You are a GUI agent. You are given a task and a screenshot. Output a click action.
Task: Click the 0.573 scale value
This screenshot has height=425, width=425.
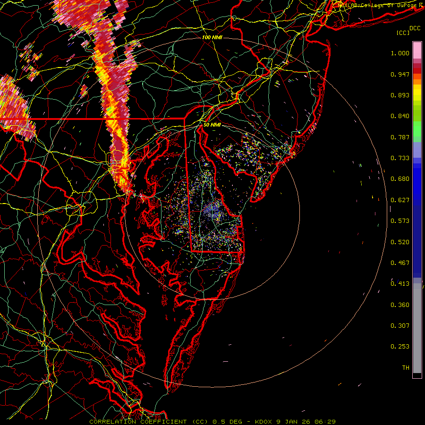[x=400, y=221]
